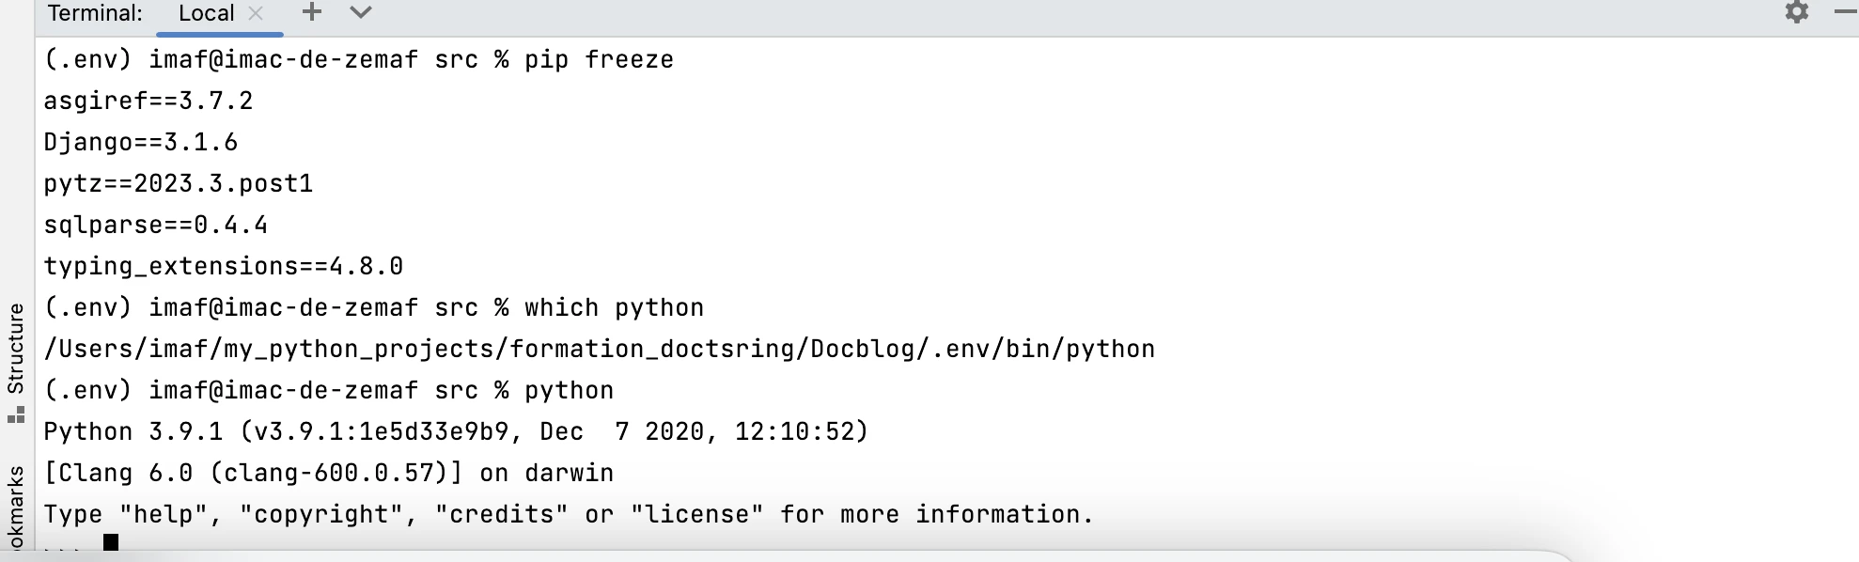Screen dimensions: 1859x562
Task: Click the Structure squares icon in the sidebar
Action: (x=16, y=414)
